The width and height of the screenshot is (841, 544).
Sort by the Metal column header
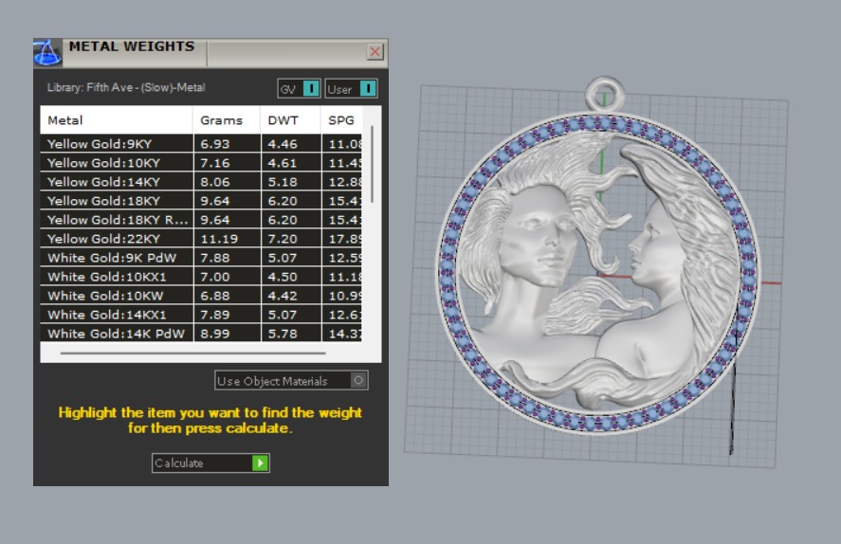pyautogui.click(x=116, y=120)
